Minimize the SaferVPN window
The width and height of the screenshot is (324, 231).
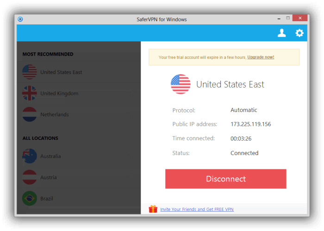(x=279, y=19)
